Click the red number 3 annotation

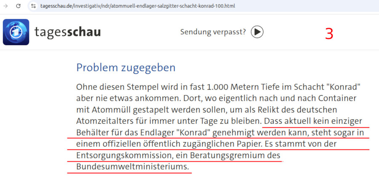click(329, 34)
